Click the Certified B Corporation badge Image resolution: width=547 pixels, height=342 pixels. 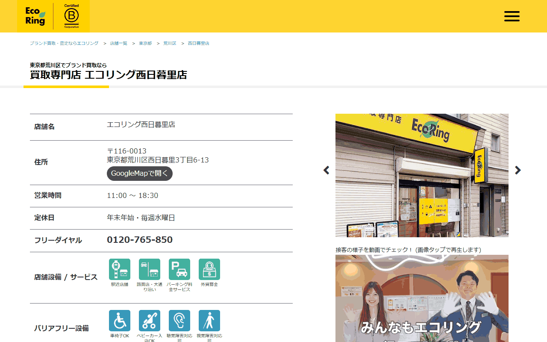pyautogui.click(x=71, y=16)
